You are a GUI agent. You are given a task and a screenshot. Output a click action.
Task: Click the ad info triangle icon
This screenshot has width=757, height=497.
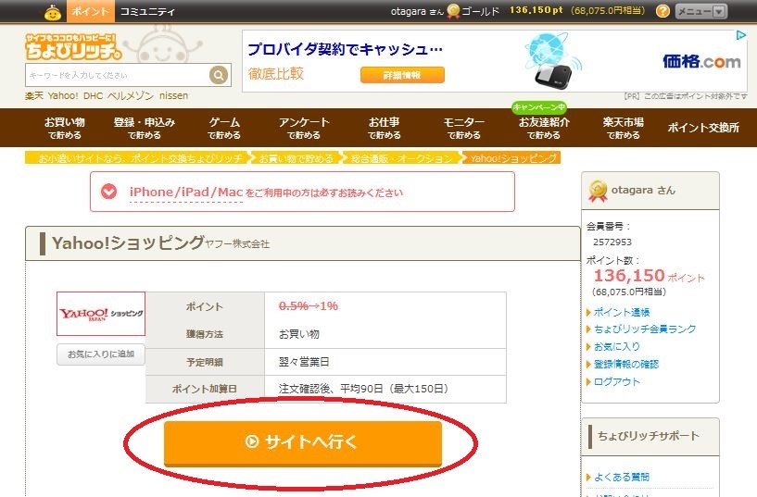pos(741,35)
